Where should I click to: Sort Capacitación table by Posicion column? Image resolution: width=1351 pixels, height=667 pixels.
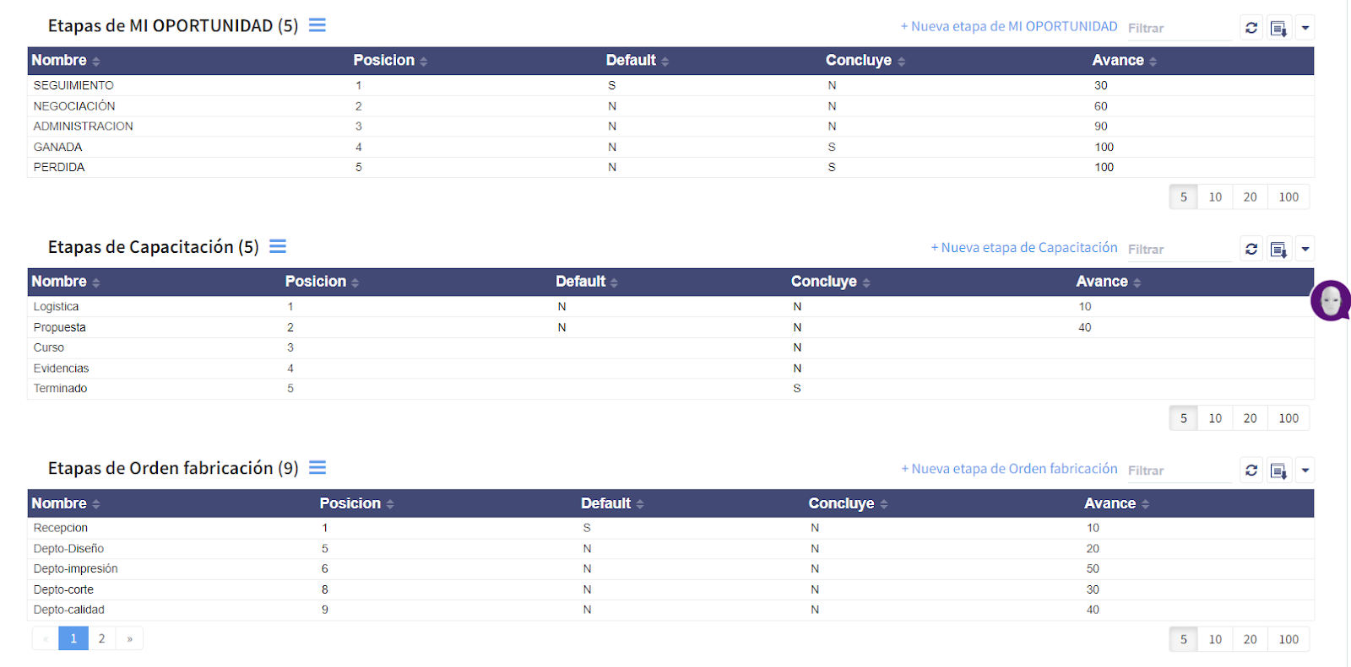(x=322, y=282)
